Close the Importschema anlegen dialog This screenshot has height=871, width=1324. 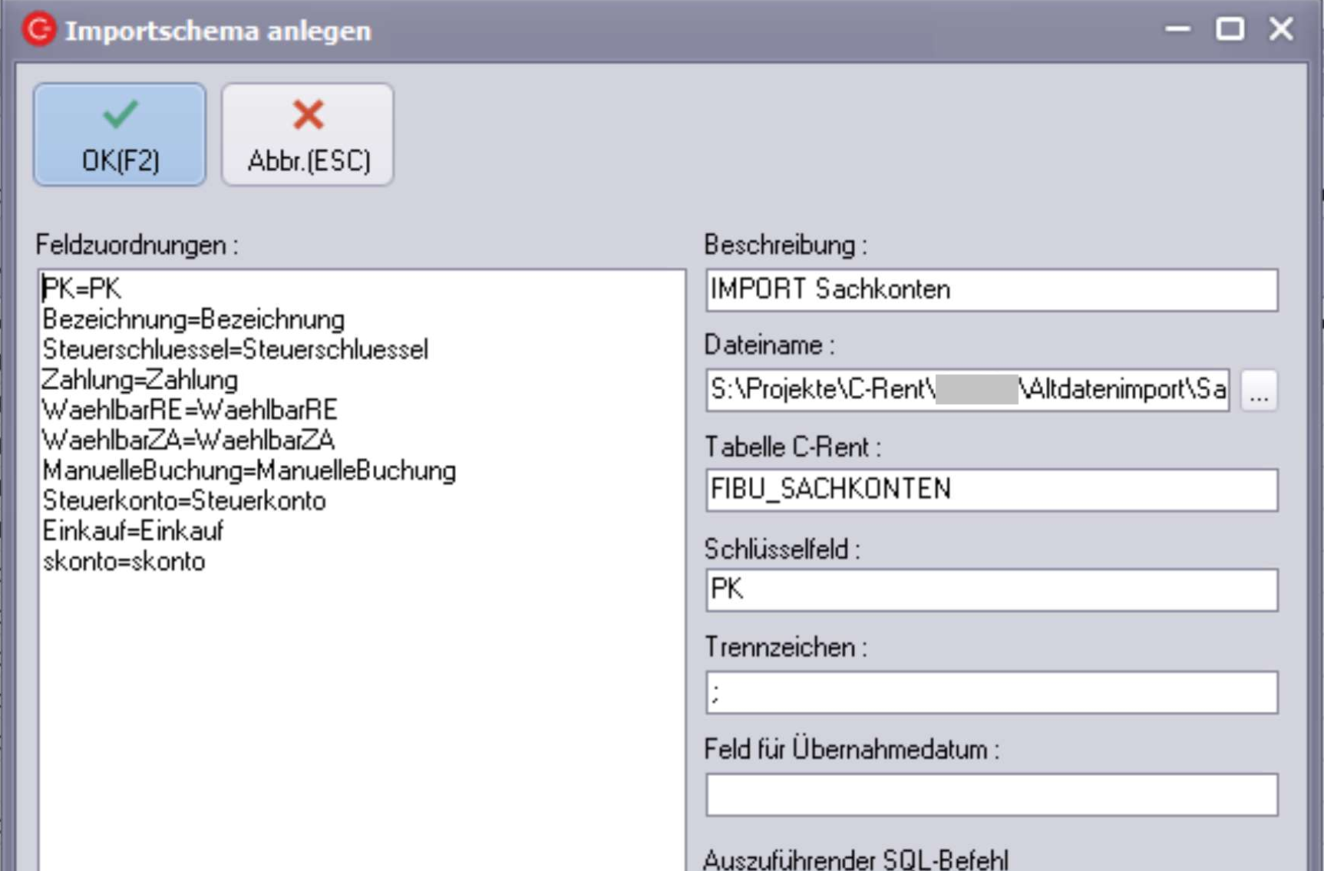tap(1281, 30)
